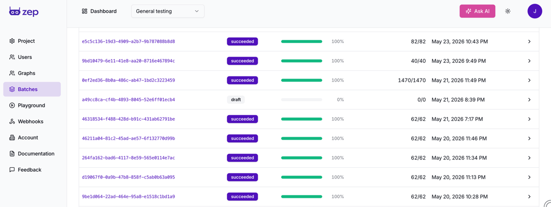Image resolution: width=551 pixels, height=207 pixels.
Task: Open the Account page
Action: [x=32, y=138]
